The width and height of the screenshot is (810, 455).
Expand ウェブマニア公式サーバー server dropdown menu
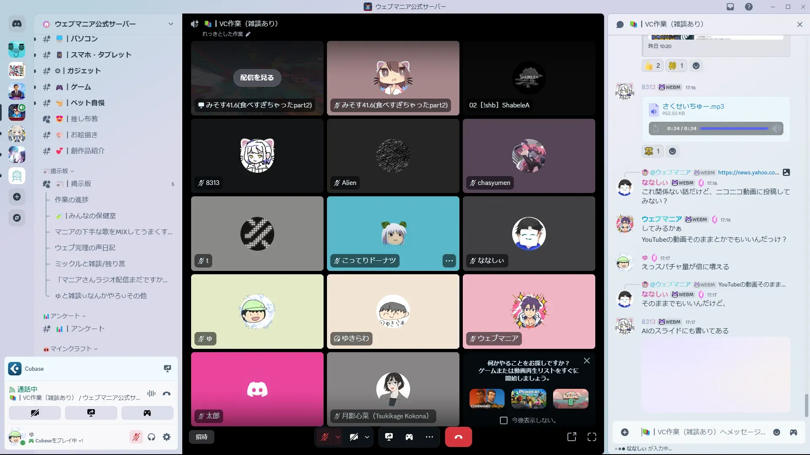pos(170,24)
